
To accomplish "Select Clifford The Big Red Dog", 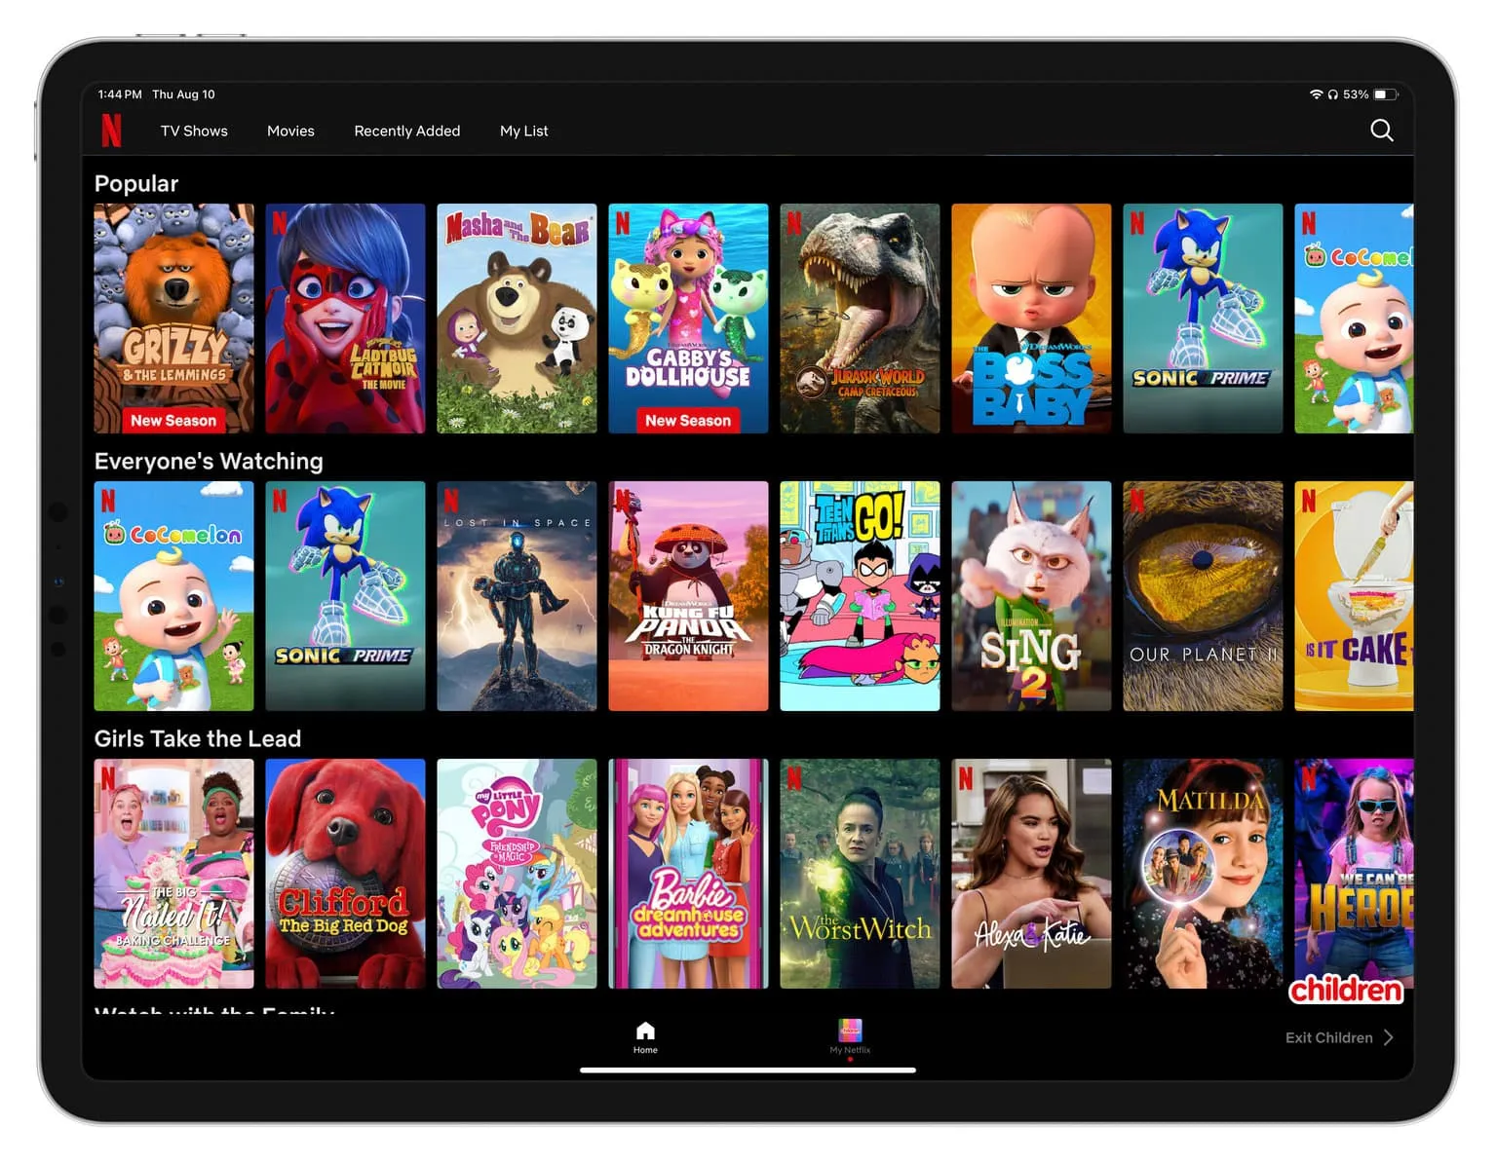I will point(345,874).
